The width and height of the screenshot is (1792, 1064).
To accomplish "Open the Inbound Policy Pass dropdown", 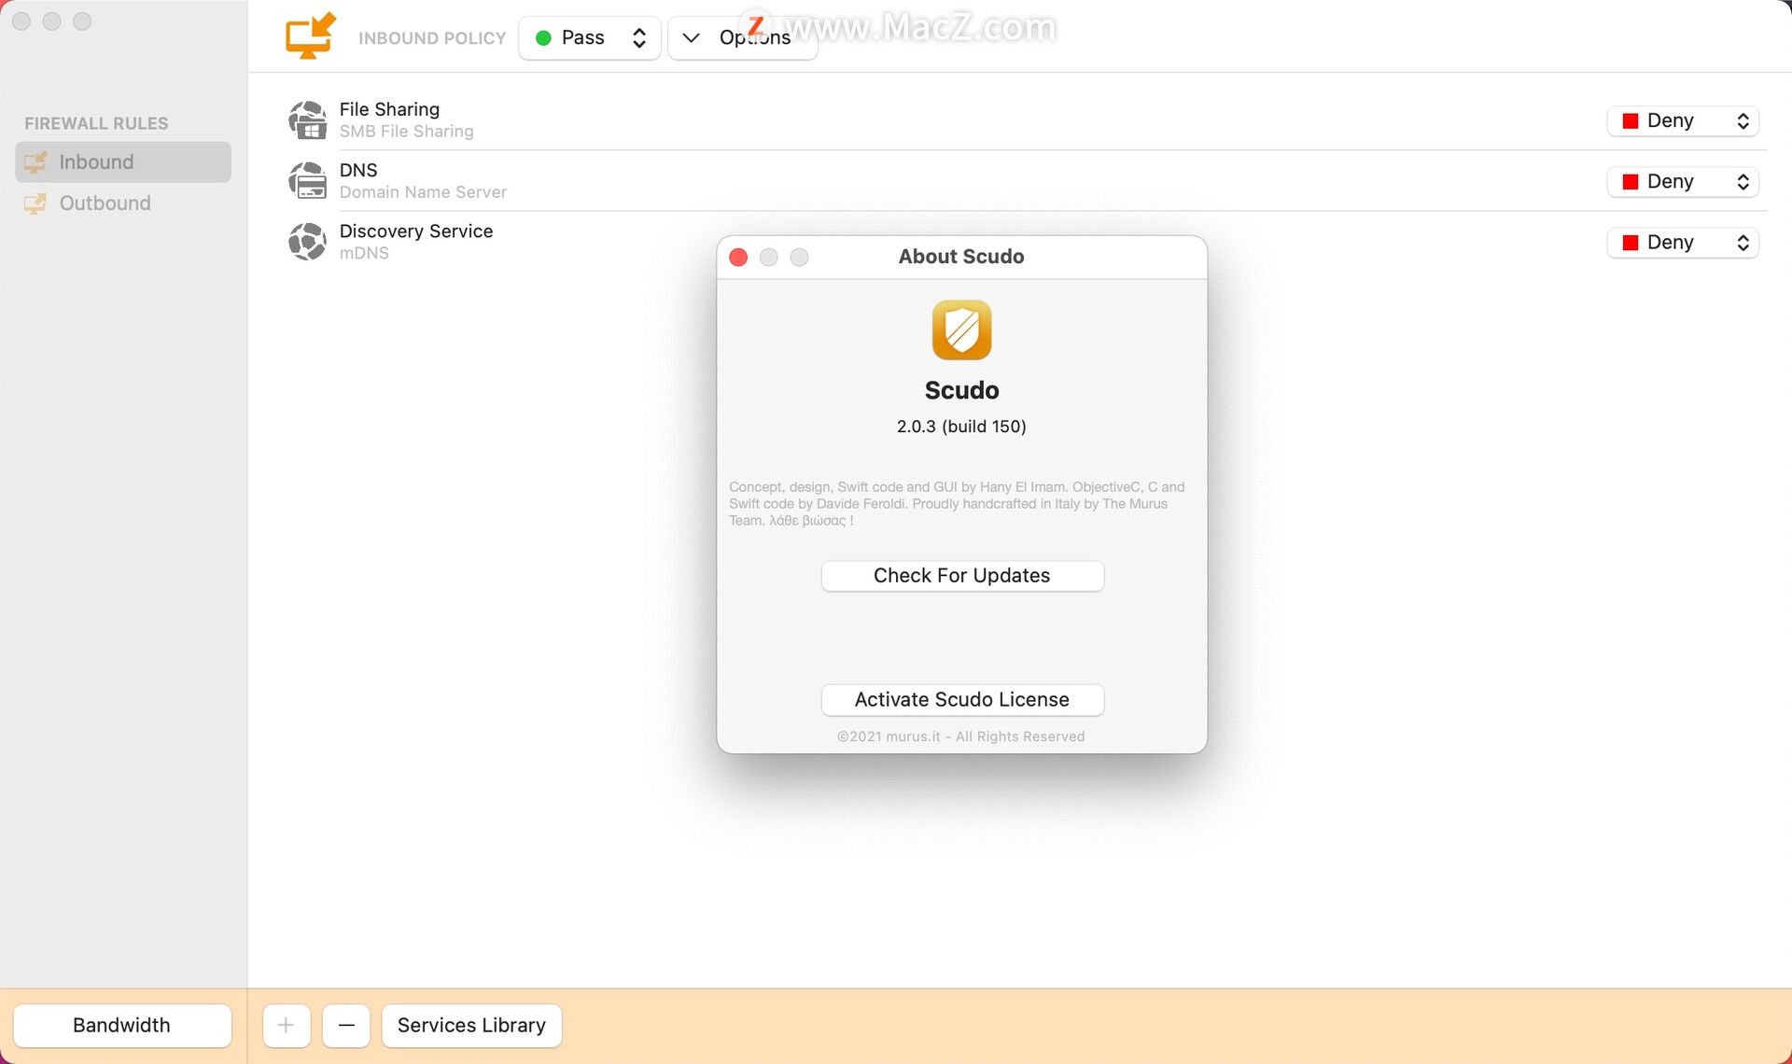I will (x=590, y=38).
